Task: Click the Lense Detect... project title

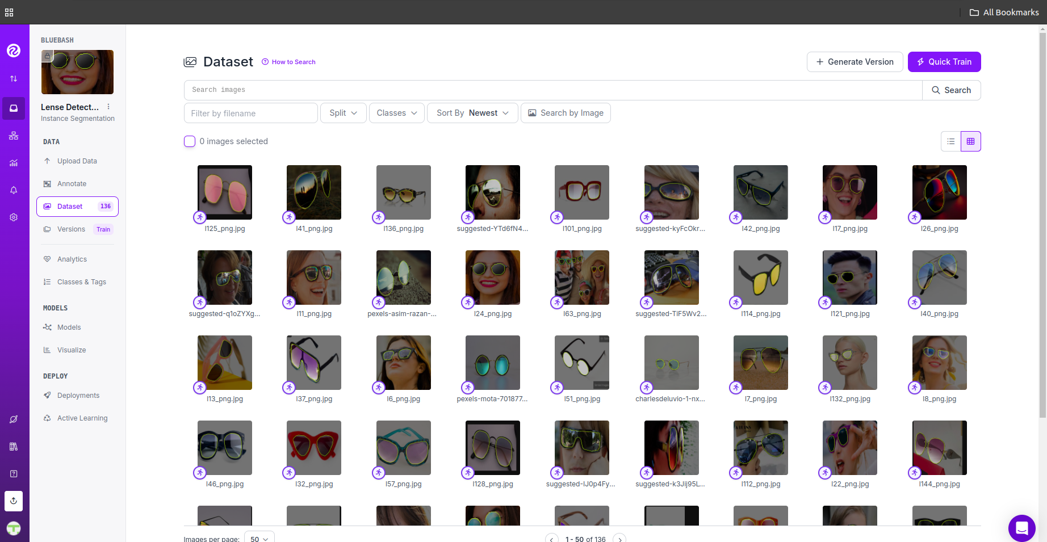Action: point(70,107)
